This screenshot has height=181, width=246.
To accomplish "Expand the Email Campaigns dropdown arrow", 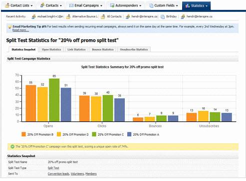I will [x=101, y=6].
